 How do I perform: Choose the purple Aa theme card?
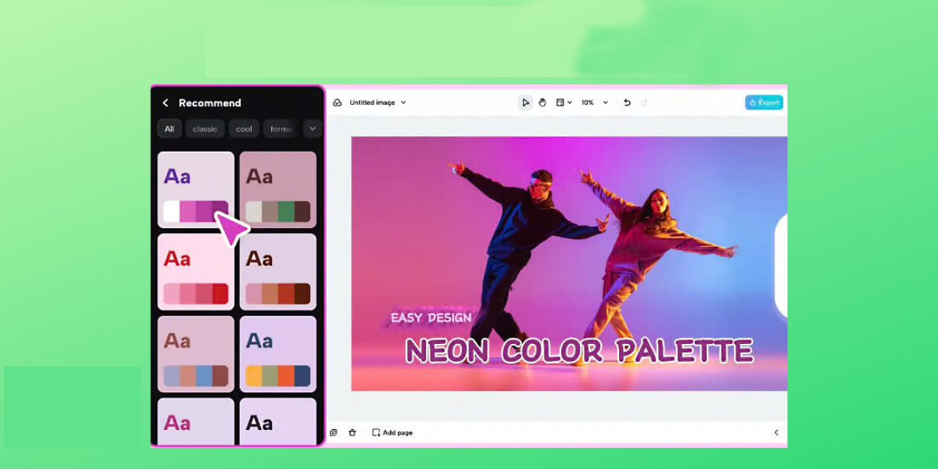point(195,190)
